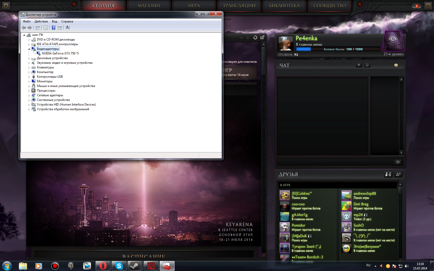Select NVIDIA GeForce GTX 750 Ti device
434x271 pixels.
click(60, 53)
